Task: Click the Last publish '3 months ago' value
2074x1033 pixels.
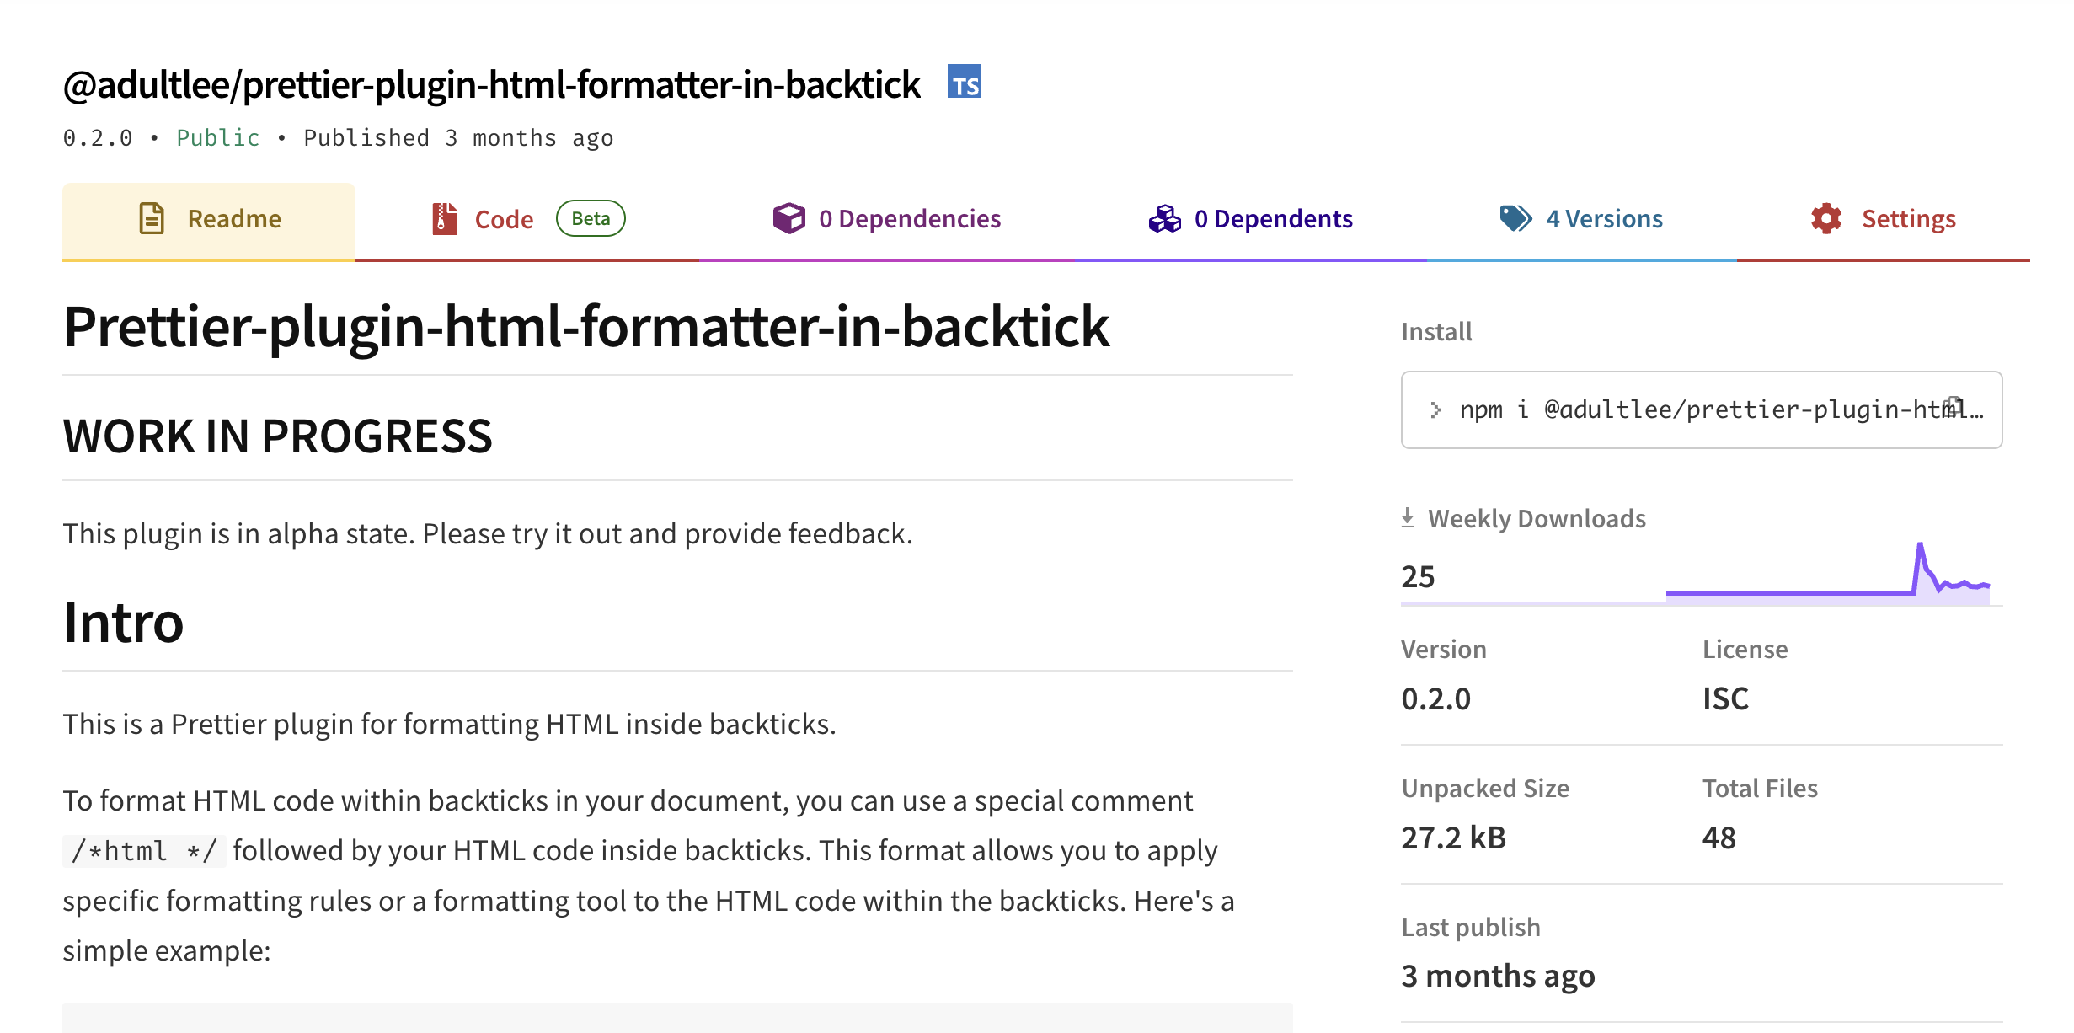Action: (1498, 976)
